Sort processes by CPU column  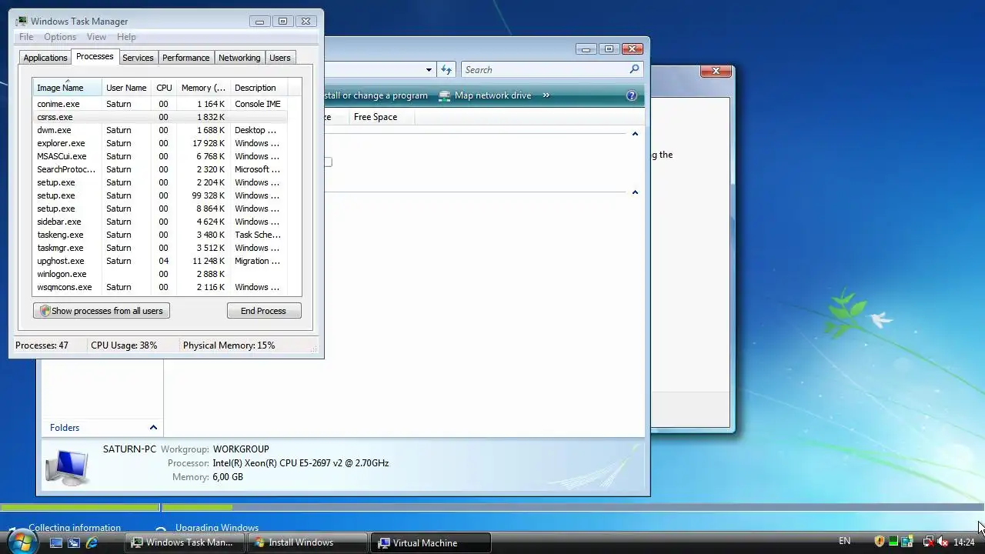[164, 88]
